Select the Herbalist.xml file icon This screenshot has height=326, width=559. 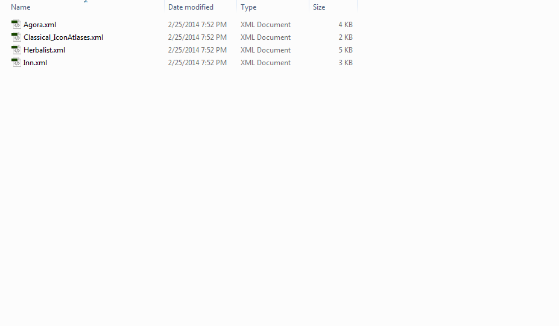pyautogui.click(x=16, y=50)
